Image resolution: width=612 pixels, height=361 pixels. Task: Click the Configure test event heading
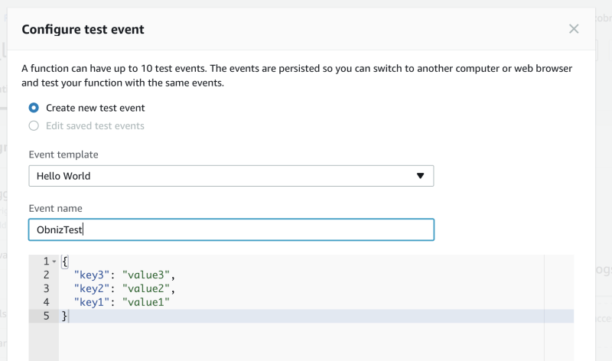point(83,30)
